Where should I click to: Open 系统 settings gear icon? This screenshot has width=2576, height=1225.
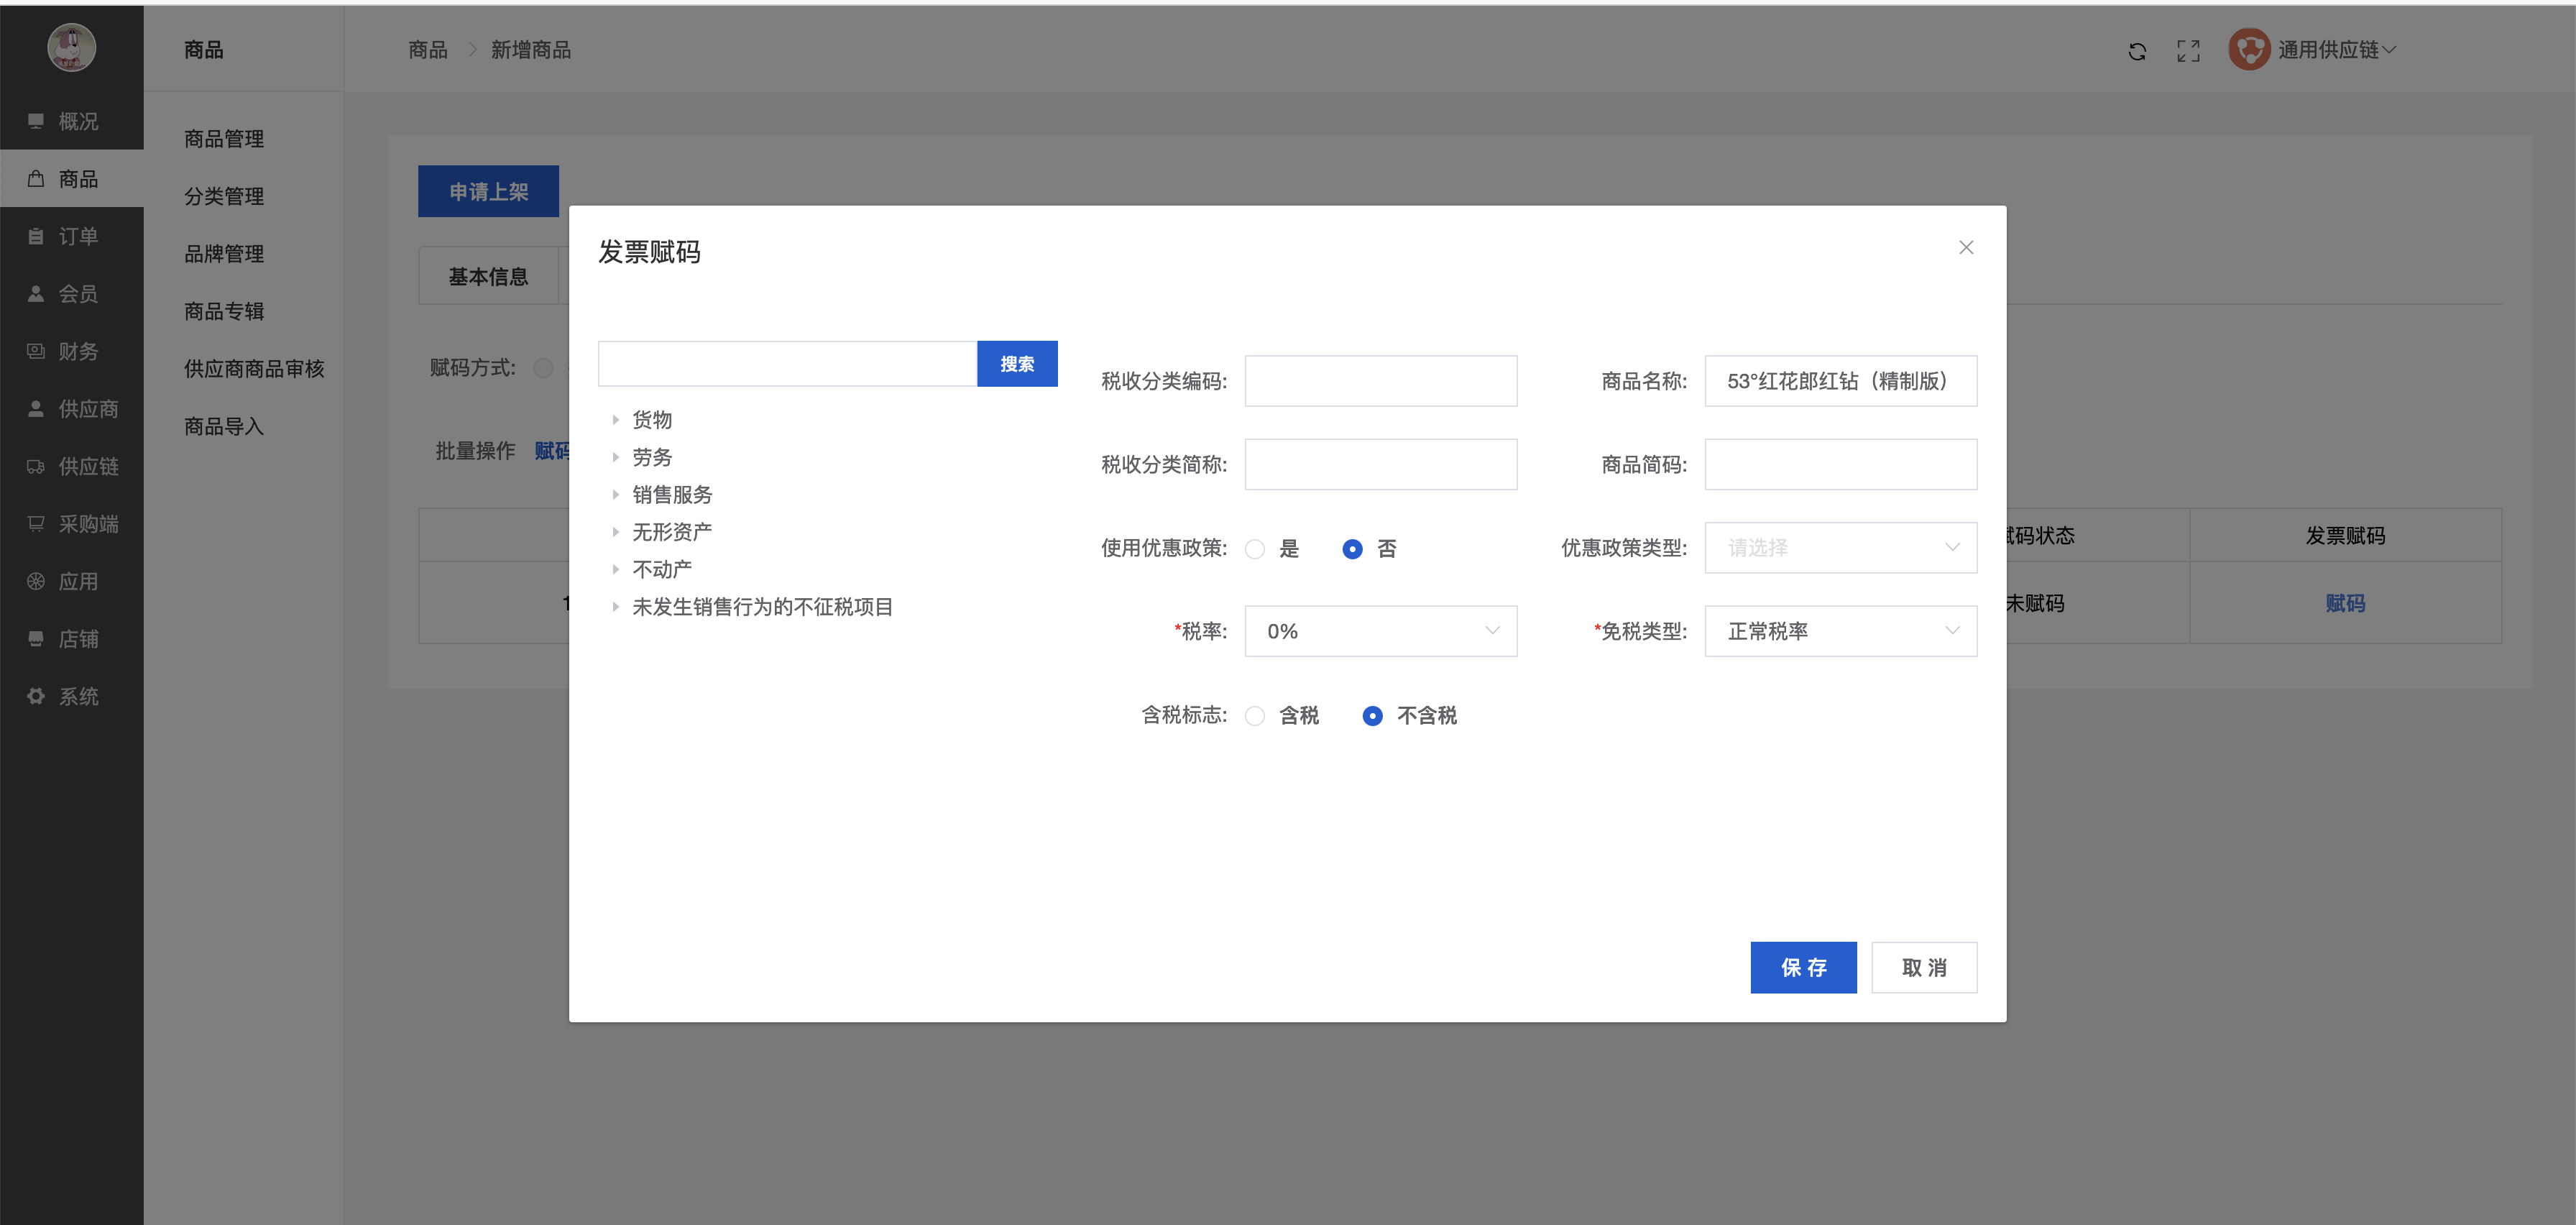point(36,696)
